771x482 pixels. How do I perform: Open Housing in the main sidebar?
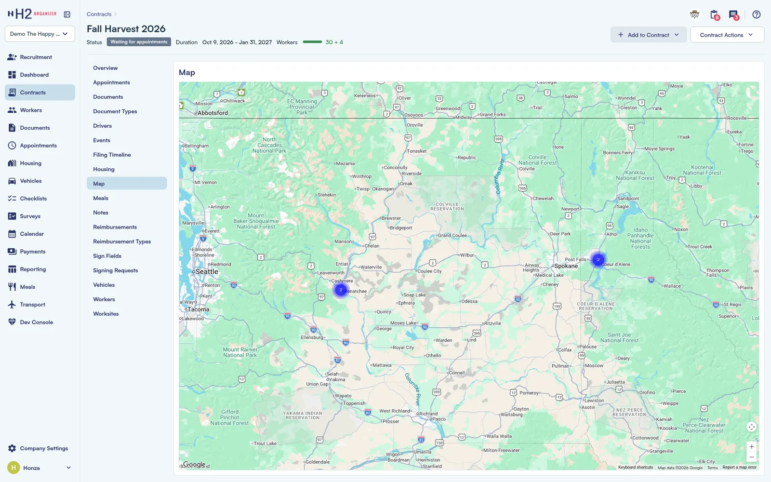pyautogui.click(x=40, y=163)
